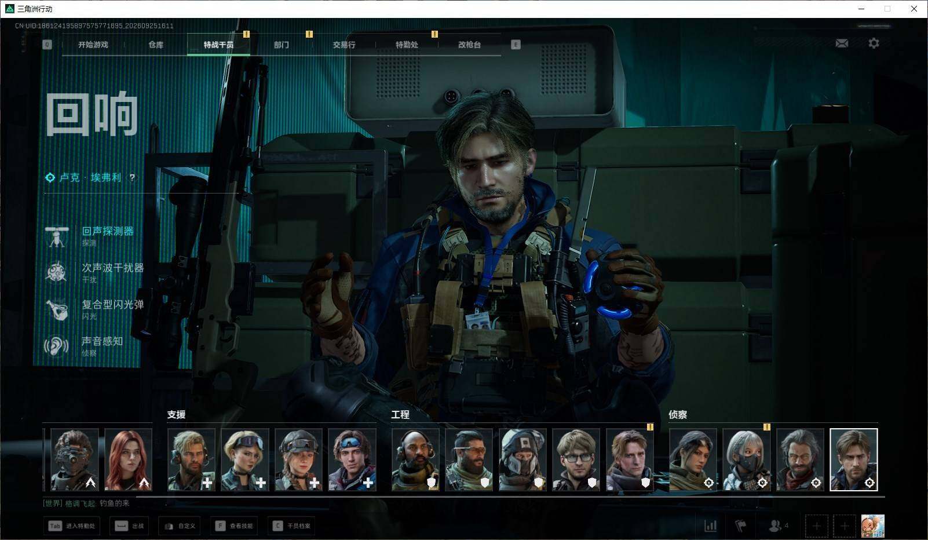The width and height of the screenshot is (928, 540).
Task: Choose the bearded operator with orange glasses
Action: (469, 459)
